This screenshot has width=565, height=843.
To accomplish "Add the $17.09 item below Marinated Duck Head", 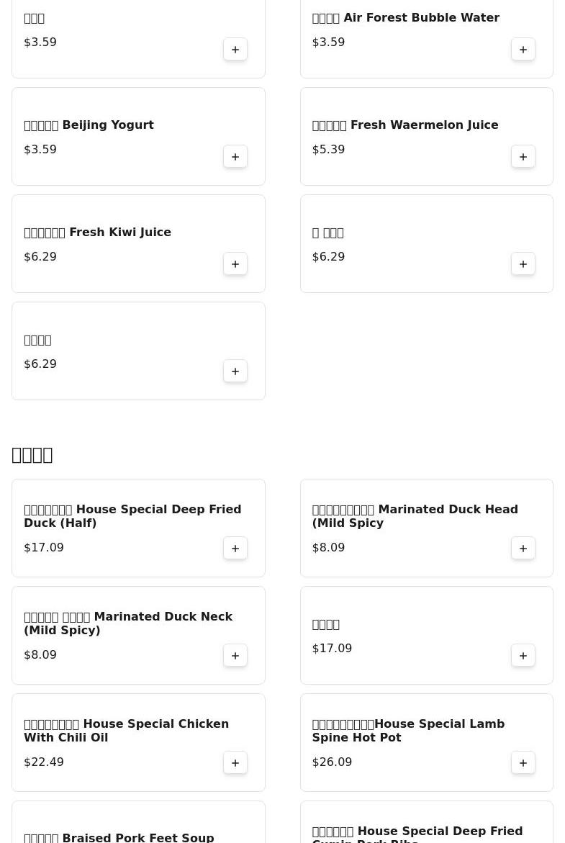I will tap(523, 656).
